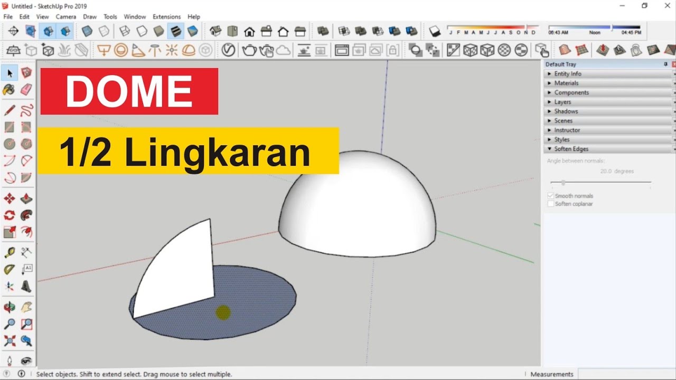Image resolution: width=676 pixels, height=380 pixels.
Task: Enable Shaded With Textures style
Action: click(x=175, y=31)
